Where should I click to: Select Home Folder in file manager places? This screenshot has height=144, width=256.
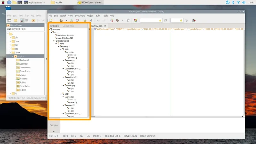point(26,25)
